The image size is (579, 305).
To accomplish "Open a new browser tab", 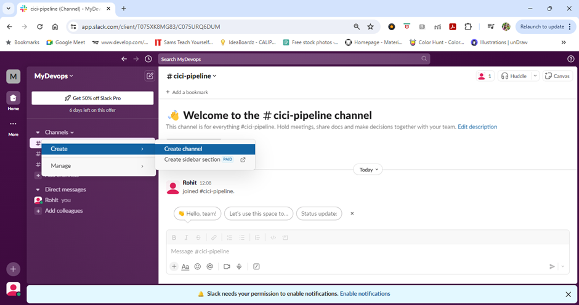I will [124, 9].
